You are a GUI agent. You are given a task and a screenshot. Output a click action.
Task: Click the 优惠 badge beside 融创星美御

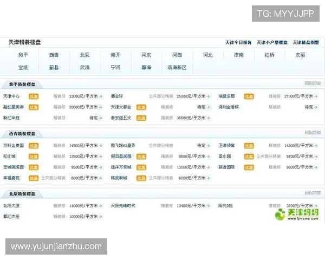coord(34,107)
